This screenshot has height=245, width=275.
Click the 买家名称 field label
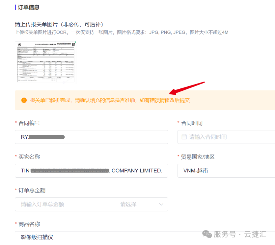tap(29, 157)
